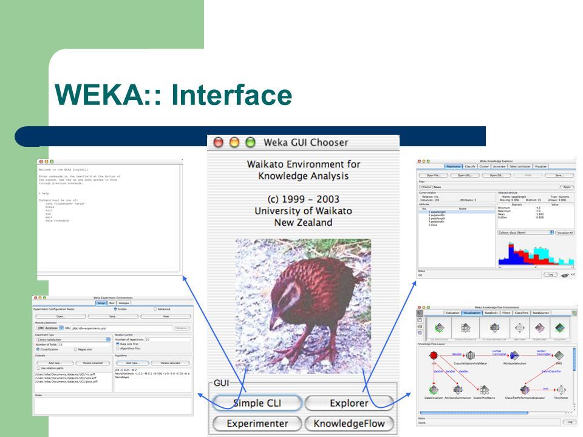Click the Experimenter button
Screen dimensions: 583x437
pyautogui.click(x=257, y=424)
